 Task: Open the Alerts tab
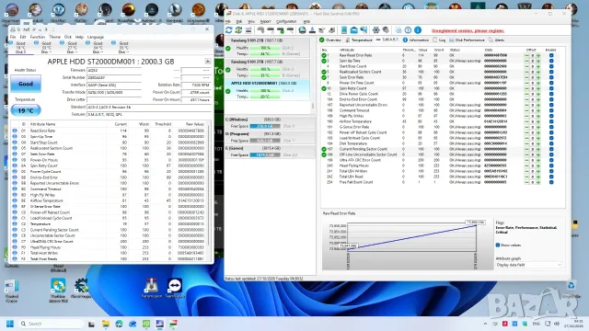click(497, 40)
